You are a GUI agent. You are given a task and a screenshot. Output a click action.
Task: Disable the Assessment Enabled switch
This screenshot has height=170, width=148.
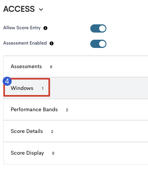tap(98, 44)
